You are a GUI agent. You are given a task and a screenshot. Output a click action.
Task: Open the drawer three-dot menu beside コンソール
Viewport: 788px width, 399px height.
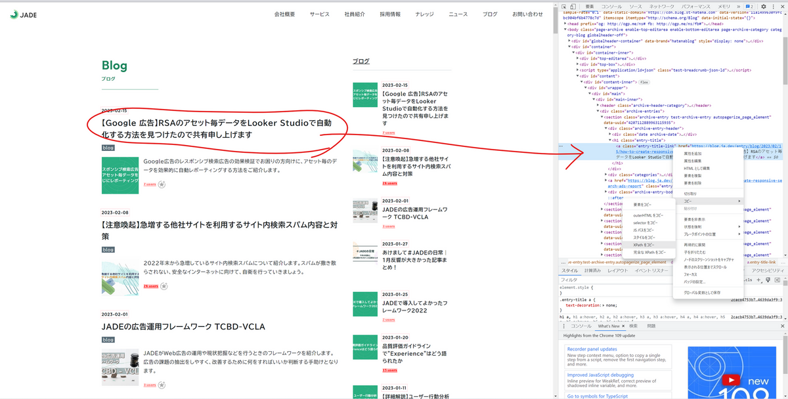pos(563,326)
